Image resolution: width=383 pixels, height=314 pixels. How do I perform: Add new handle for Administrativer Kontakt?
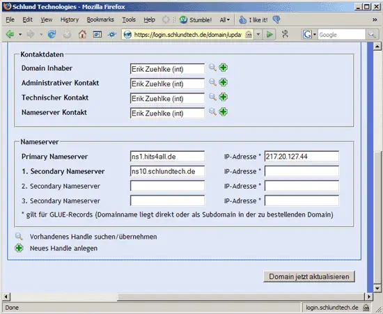[223, 82]
